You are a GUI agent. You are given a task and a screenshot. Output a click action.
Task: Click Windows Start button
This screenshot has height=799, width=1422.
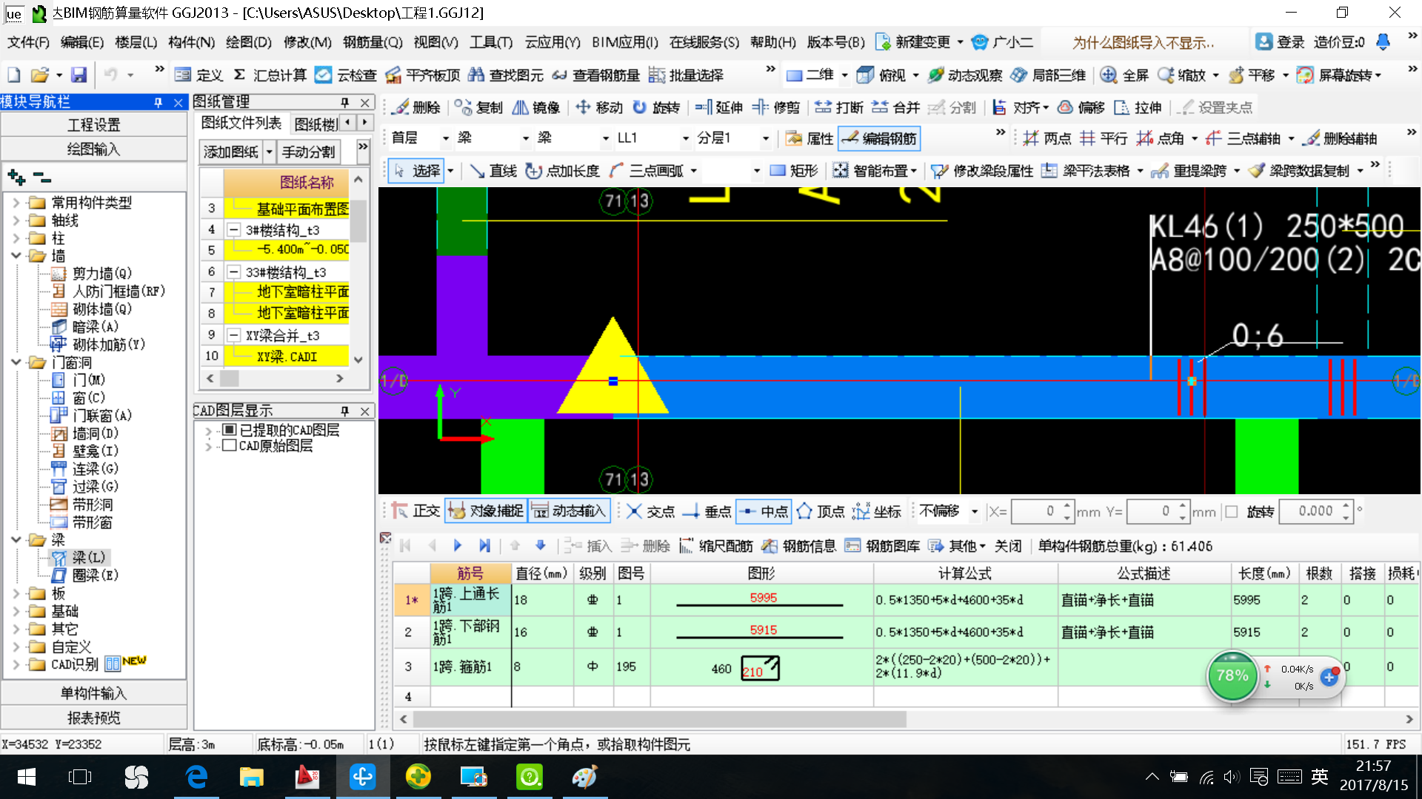[27, 777]
